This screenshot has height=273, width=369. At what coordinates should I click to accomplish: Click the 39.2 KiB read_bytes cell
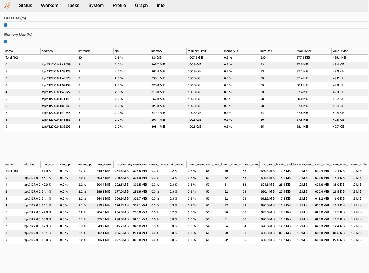tap(302, 99)
